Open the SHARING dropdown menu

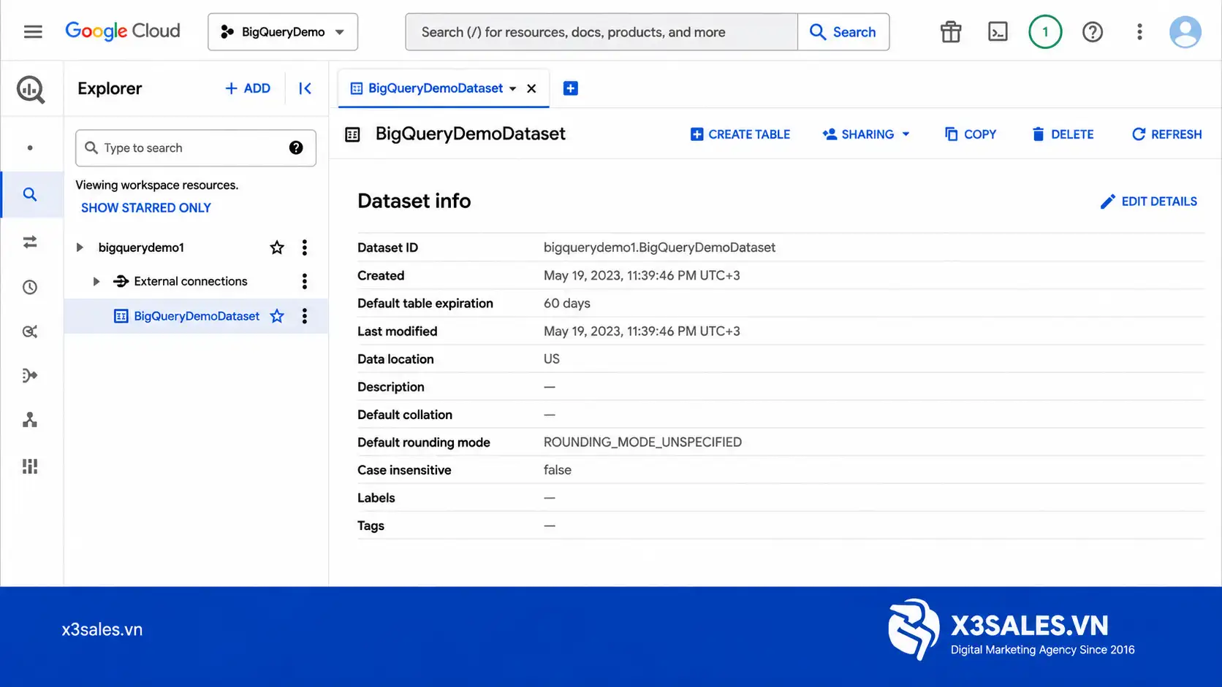point(866,134)
